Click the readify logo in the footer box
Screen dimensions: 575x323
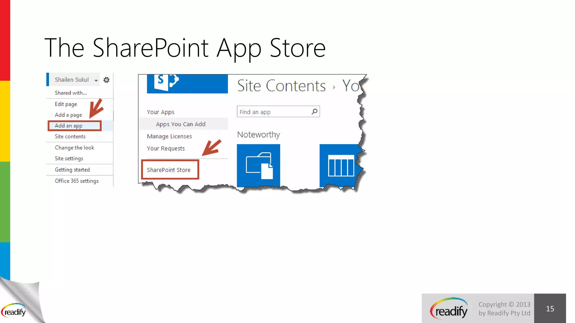(x=449, y=308)
